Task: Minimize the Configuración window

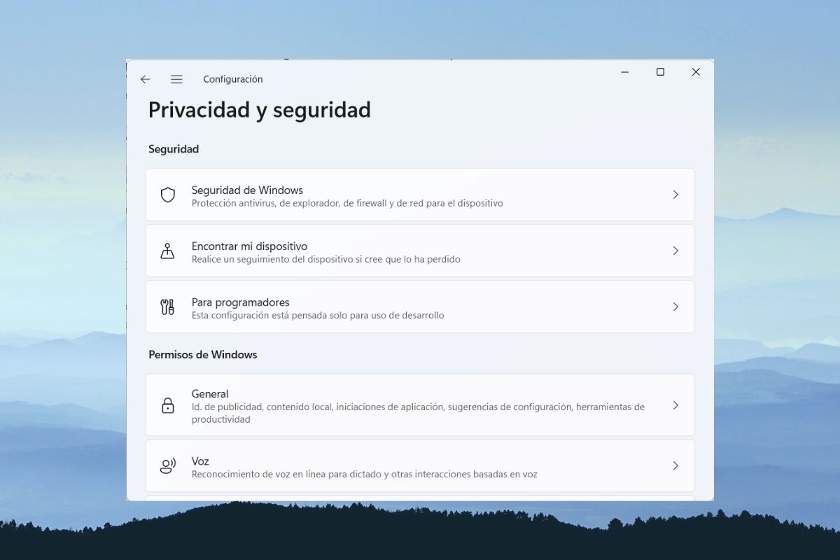Action: click(624, 72)
